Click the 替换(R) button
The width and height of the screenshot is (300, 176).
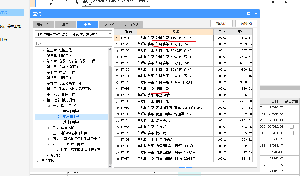[246, 23]
